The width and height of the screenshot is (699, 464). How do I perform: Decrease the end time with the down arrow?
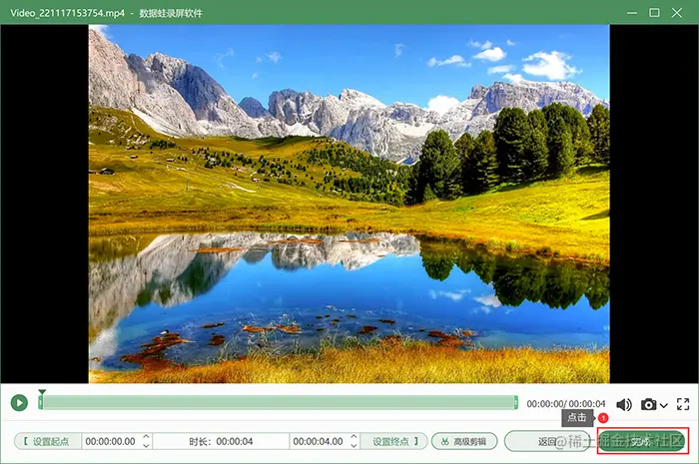353,445
